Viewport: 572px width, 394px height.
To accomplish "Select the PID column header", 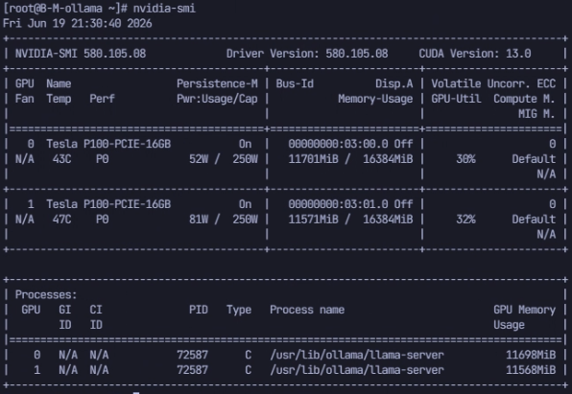I will [x=199, y=310].
